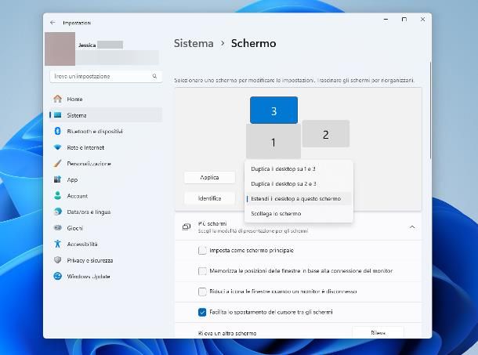Choose Duplica il desktop su 1 e 3
478x355 pixels.
(299, 168)
